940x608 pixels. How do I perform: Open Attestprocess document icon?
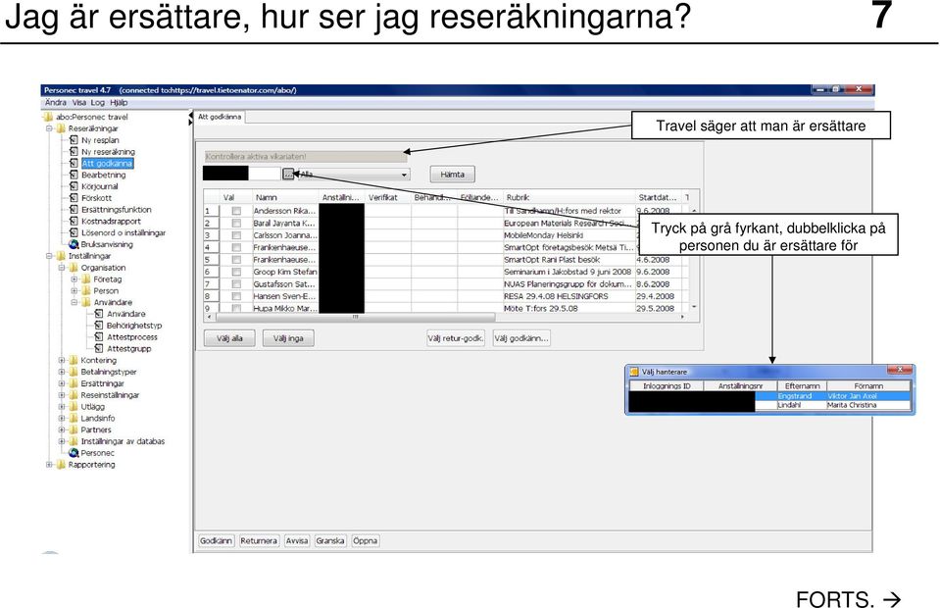[99, 337]
